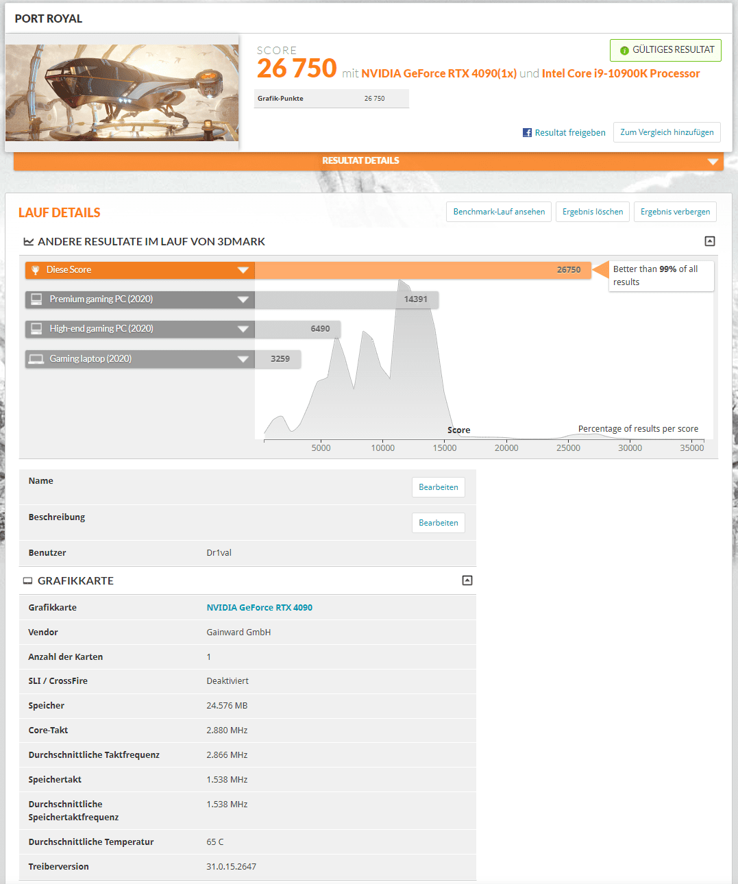Click the Speichertakt row value 1.538 MHz
Viewport: 738px width, 884px height.
point(227,780)
